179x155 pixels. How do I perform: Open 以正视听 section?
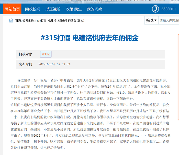pos(53,9)
